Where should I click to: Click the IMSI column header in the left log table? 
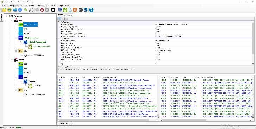pyautogui.click(x=83, y=77)
